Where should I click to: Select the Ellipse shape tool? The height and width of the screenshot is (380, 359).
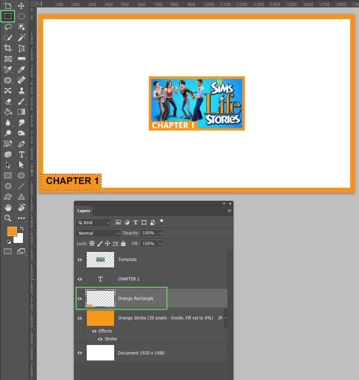point(21,176)
